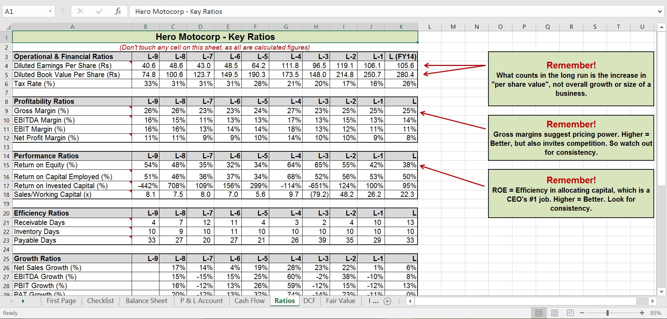This screenshot has height=319, width=667.
Task: Open the Insert Function fx dialog
Action: coord(118,11)
